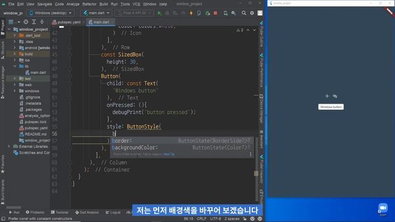Open Device Manager phone icon in toolbar
This screenshot has width=395, height=222.
[x=225, y=13]
